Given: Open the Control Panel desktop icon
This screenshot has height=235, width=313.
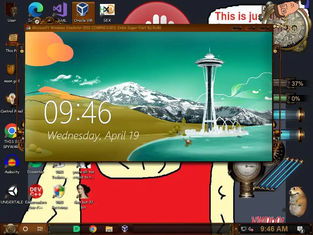Looking at the screenshot, I should [12, 103].
